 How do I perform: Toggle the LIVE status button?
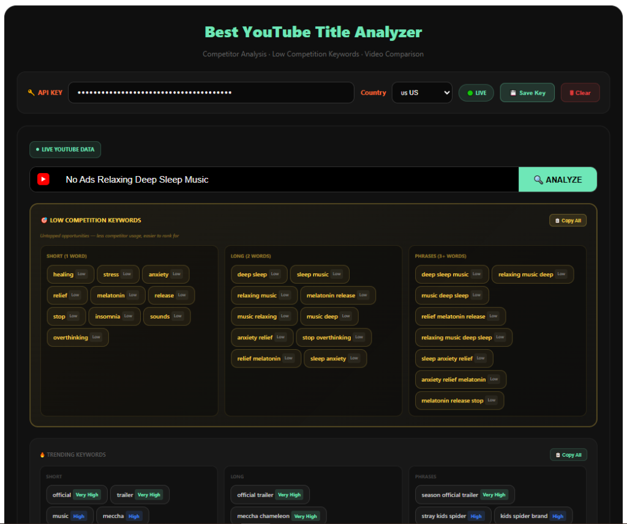coord(476,93)
